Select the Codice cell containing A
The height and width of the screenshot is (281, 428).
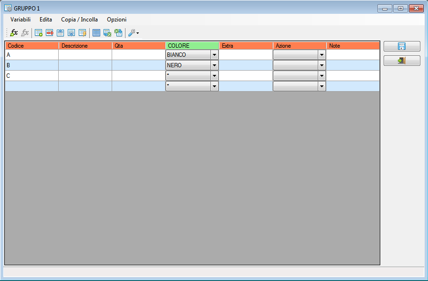32,55
